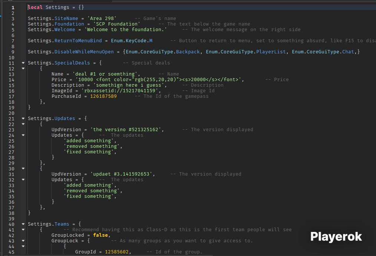Click the line number 9 in gutter
The height and width of the screenshot is (256, 376).
(13, 52)
